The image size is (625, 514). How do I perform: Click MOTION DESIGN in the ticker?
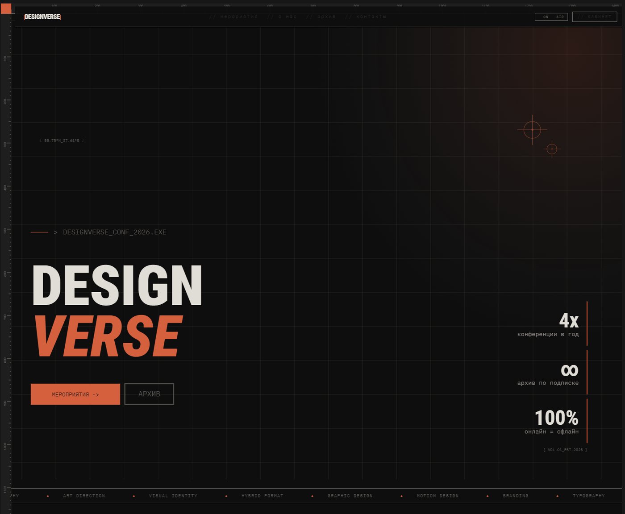(437, 496)
